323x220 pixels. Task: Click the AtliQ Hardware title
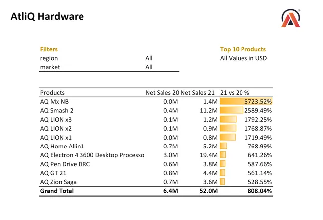(47, 17)
